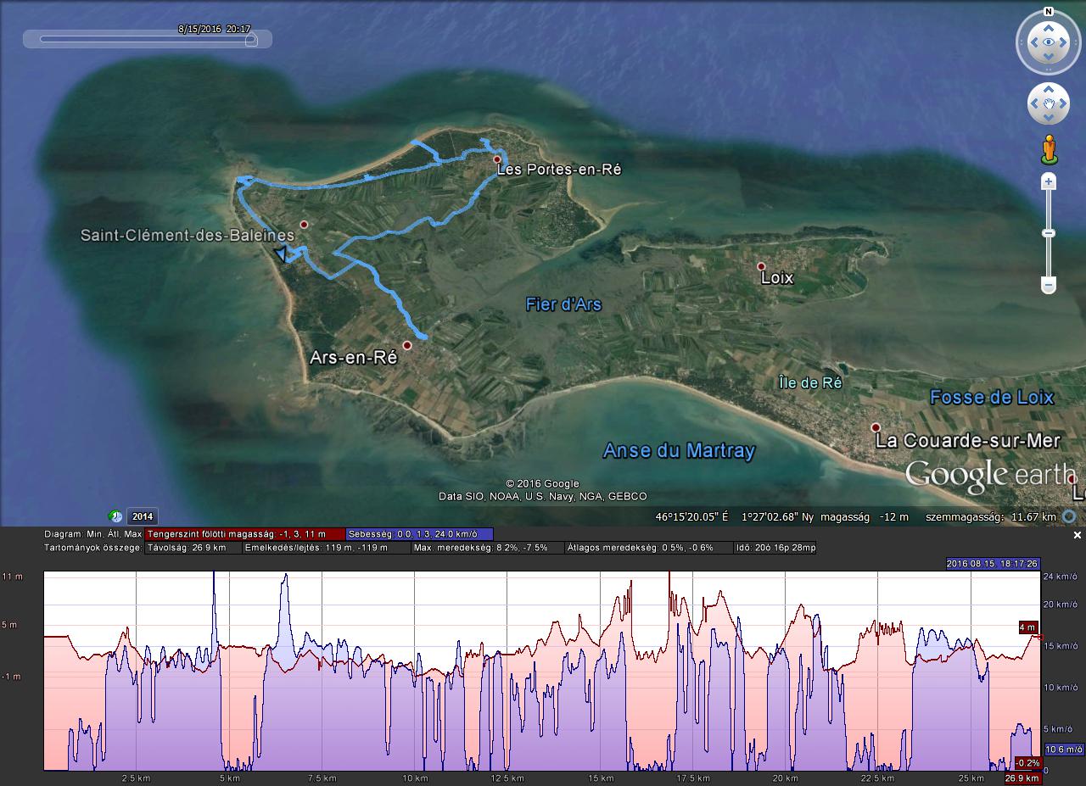Click the Les Portes-en-Ré placemark label
Screen dimensions: 1086x786
[x=558, y=170]
